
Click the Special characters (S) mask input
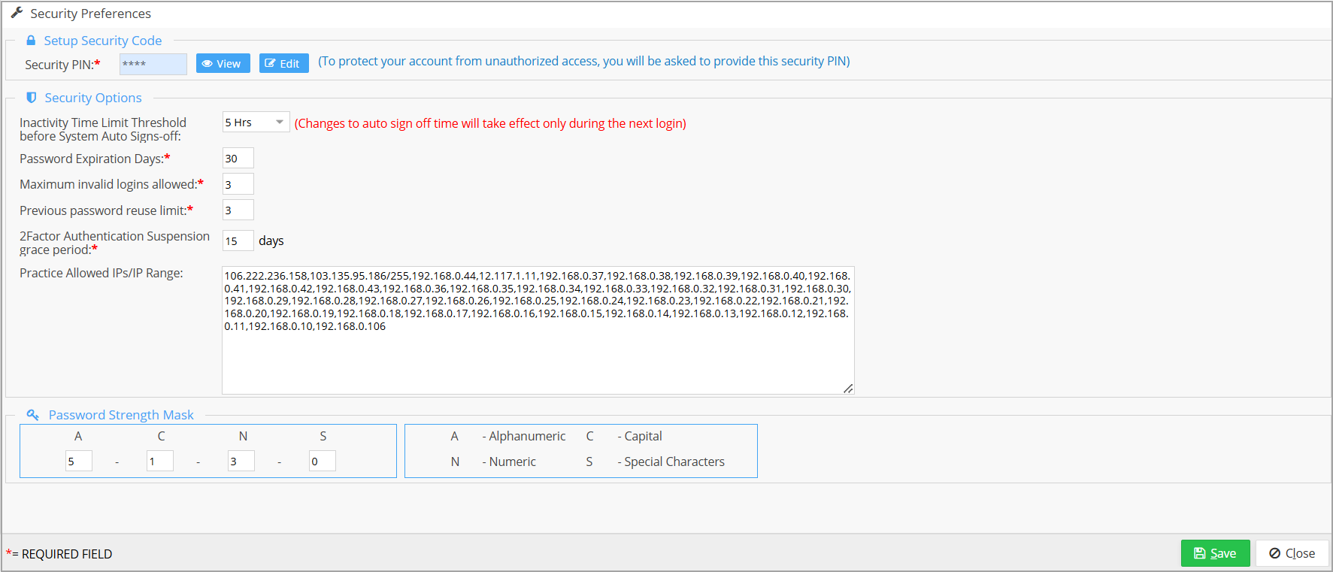click(x=322, y=462)
